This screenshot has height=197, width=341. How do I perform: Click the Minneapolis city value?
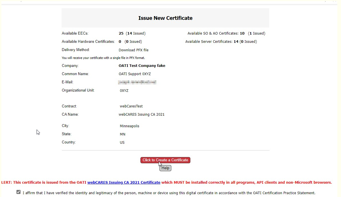click(129, 126)
